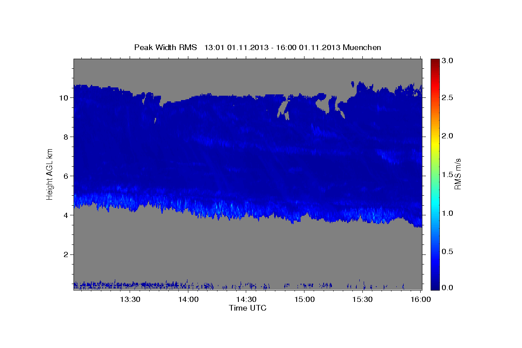The image size is (522, 348).
Task: Click the height tick label '2'
Action: pyautogui.click(x=67, y=254)
